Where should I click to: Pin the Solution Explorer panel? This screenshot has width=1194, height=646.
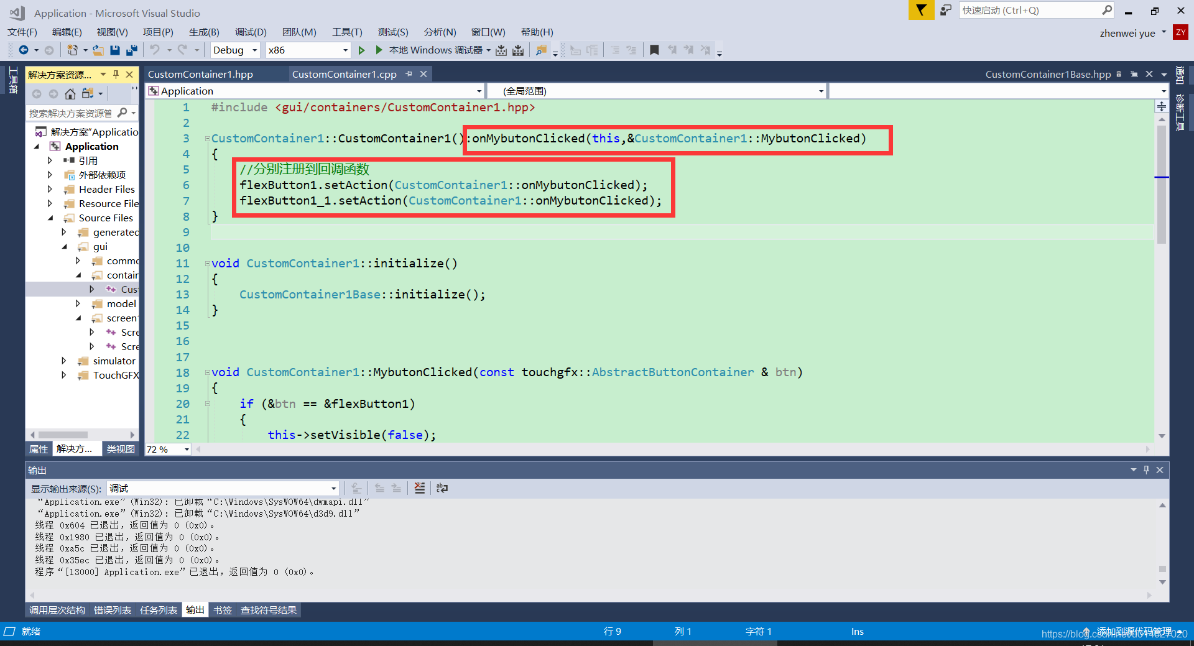coord(116,75)
